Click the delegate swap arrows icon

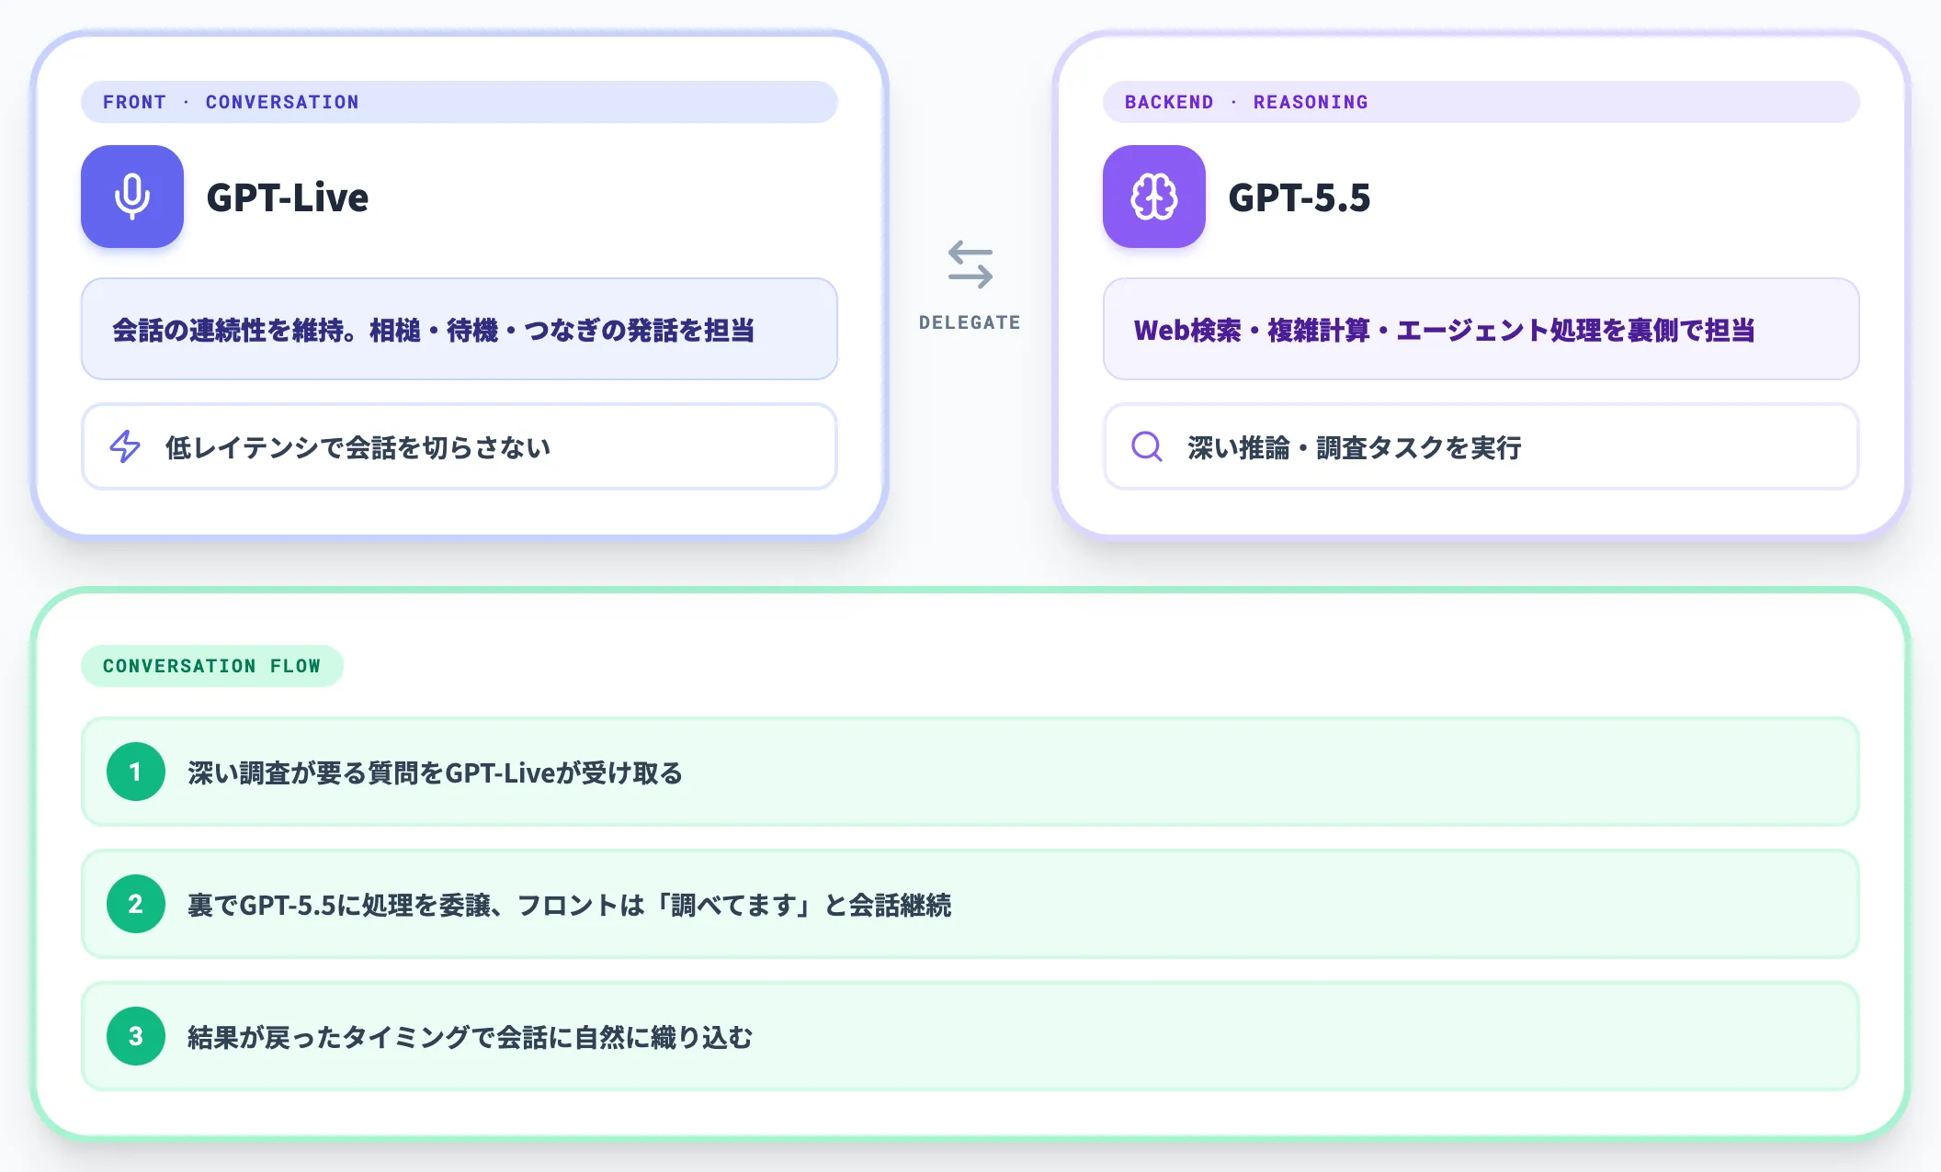[x=970, y=265]
